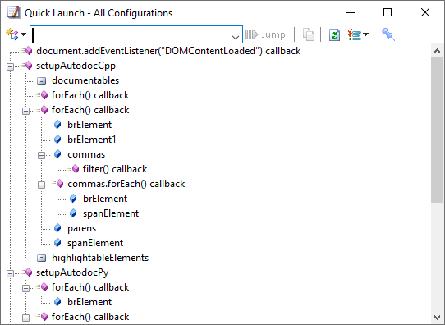445x325 pixels.
Task: Open the filter options list icon
Action: (x=355, y=35)
